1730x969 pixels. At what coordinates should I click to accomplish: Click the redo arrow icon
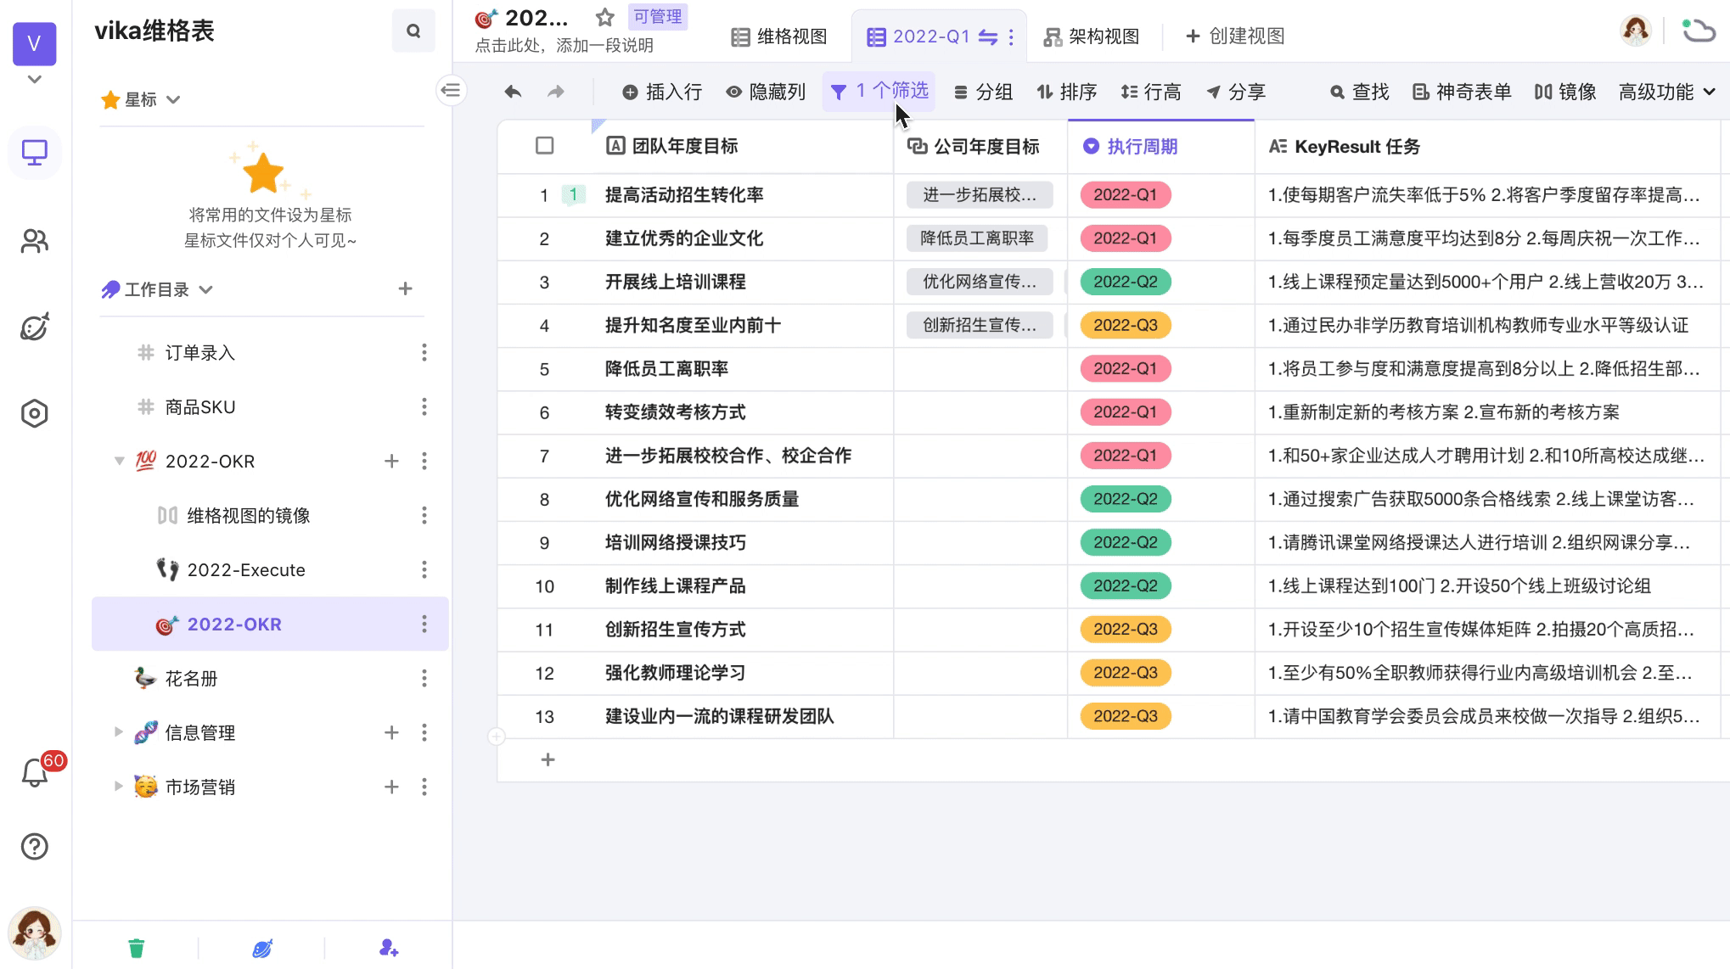pos(556,92)
